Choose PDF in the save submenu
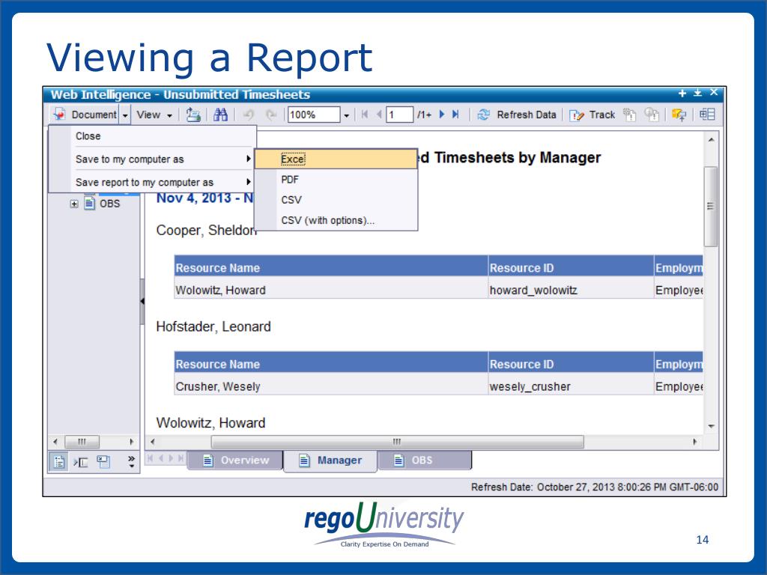Screen dimensions: 767x575 (x=336, y=180)
